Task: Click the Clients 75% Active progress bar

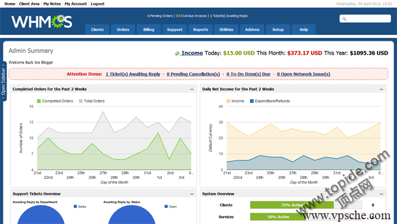Action: [306, 205]
